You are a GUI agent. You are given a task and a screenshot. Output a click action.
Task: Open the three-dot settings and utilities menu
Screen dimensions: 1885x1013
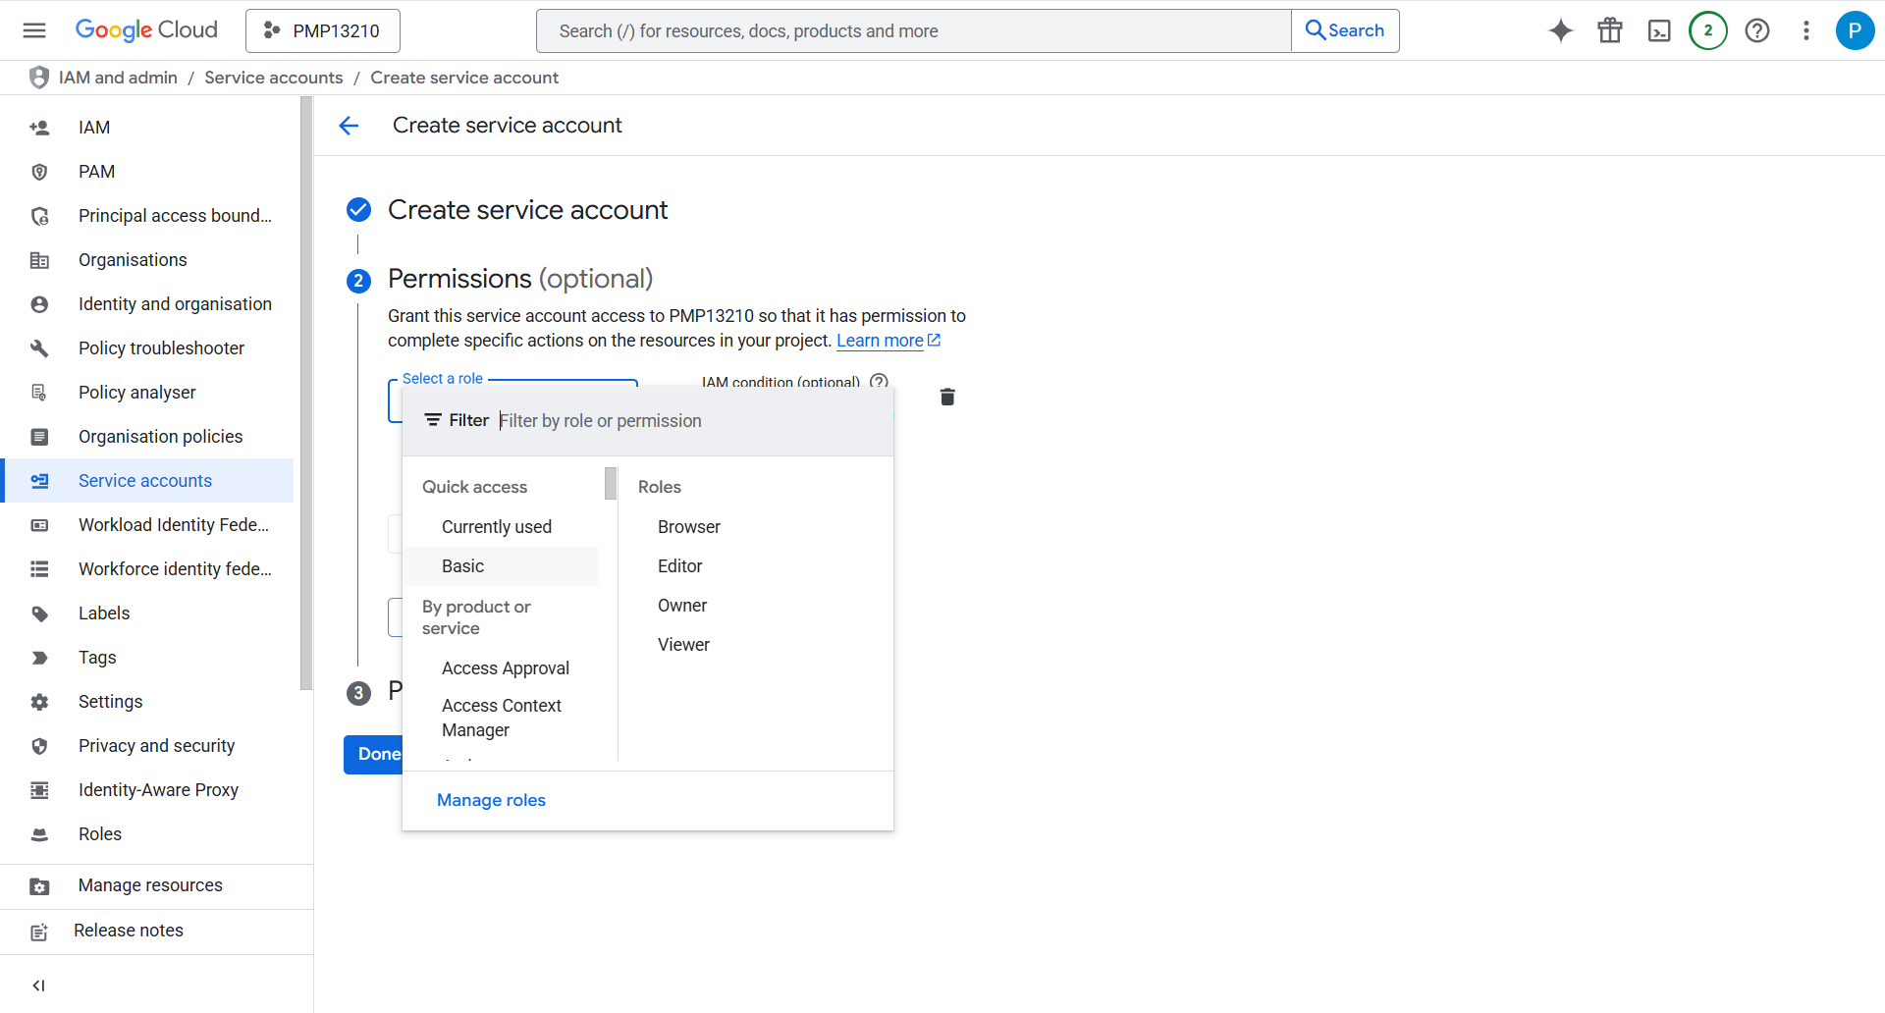1805,30
